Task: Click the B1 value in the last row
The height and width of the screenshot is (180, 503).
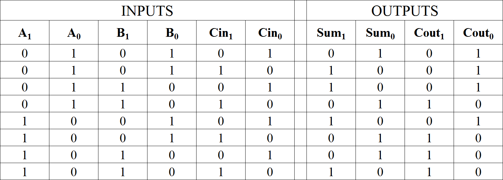Action: pos(123,172)
